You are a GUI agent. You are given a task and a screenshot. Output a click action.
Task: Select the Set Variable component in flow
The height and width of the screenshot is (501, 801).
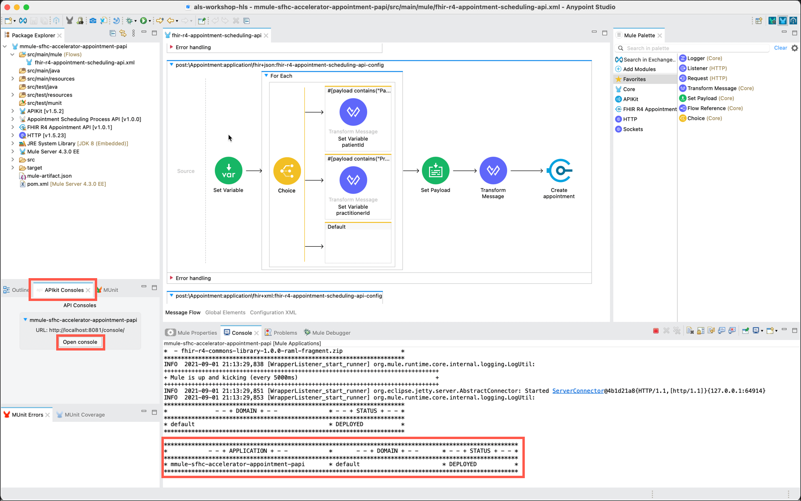click(229, 170)
